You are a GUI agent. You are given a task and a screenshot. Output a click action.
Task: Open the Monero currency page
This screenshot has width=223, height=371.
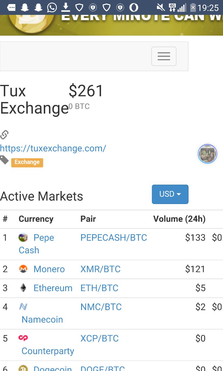(x=49, y=269)
